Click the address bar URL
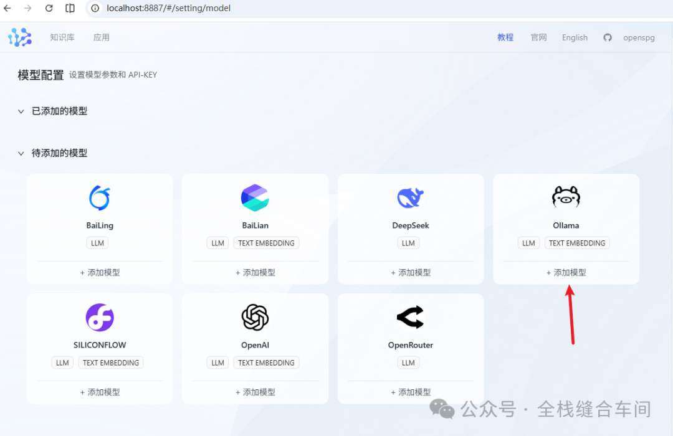 click(x=168, y=8)
